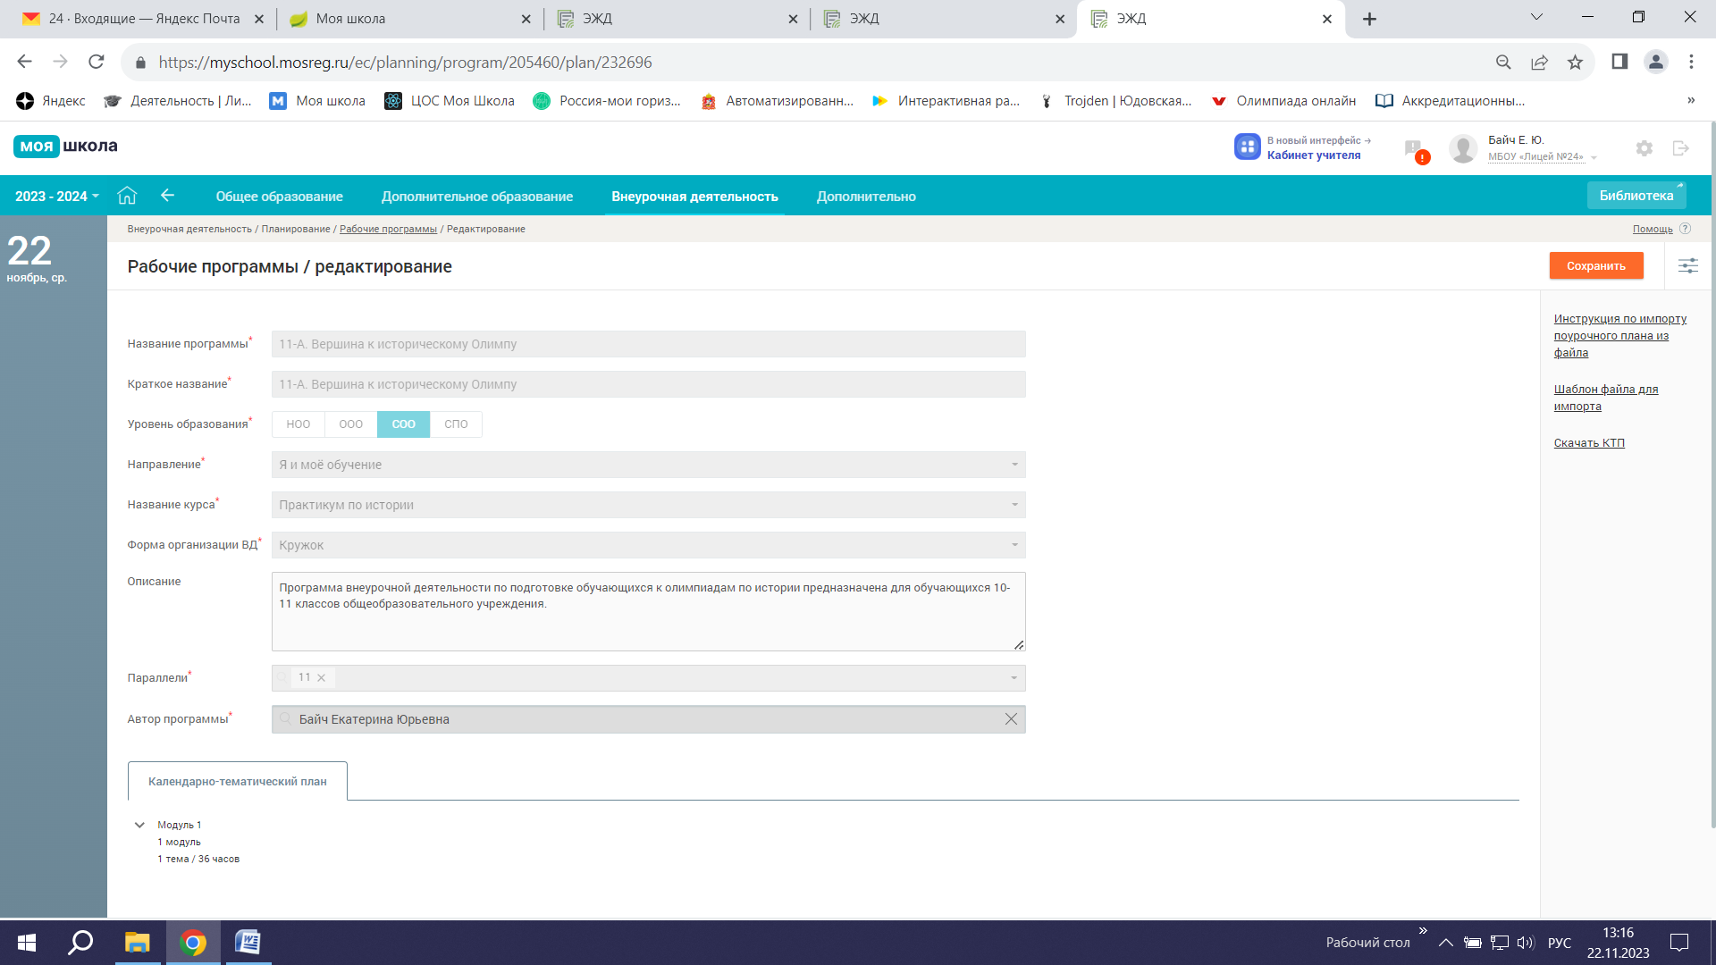This screenshot has width=1716, height=965.
Task: Open the Яндекс bookmark
Action: pos(51,101)
